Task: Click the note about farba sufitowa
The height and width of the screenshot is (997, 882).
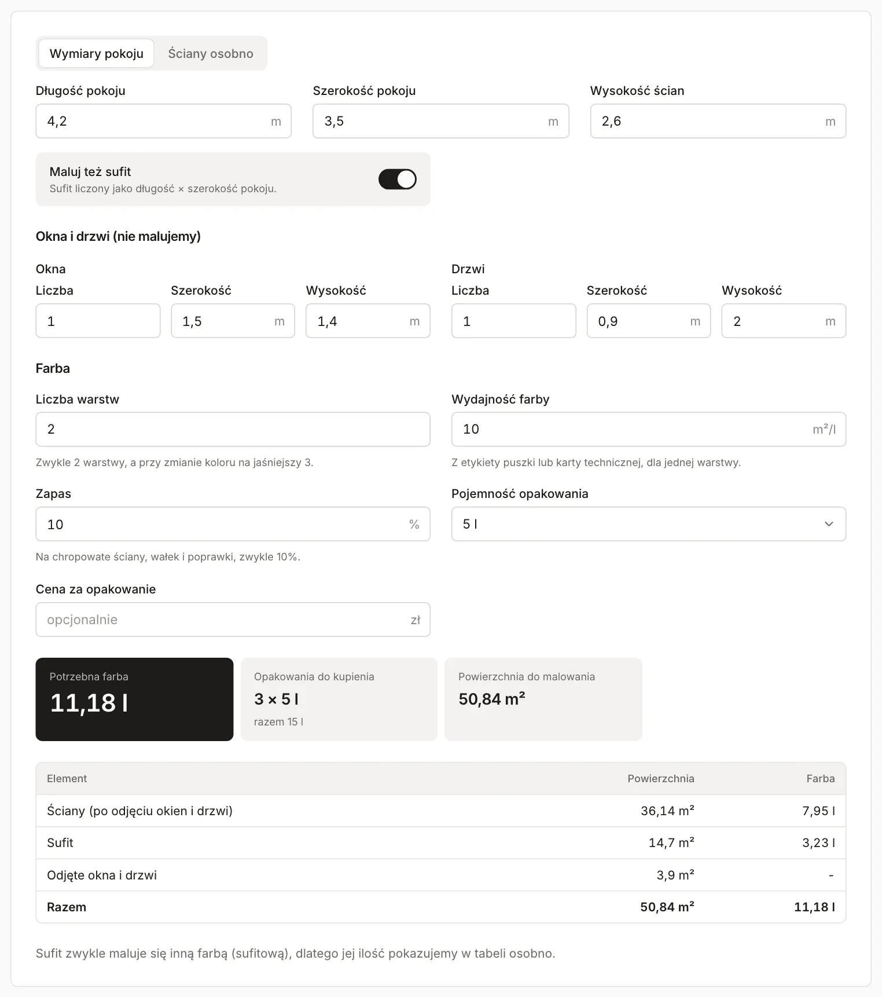Action: (295, 954)
